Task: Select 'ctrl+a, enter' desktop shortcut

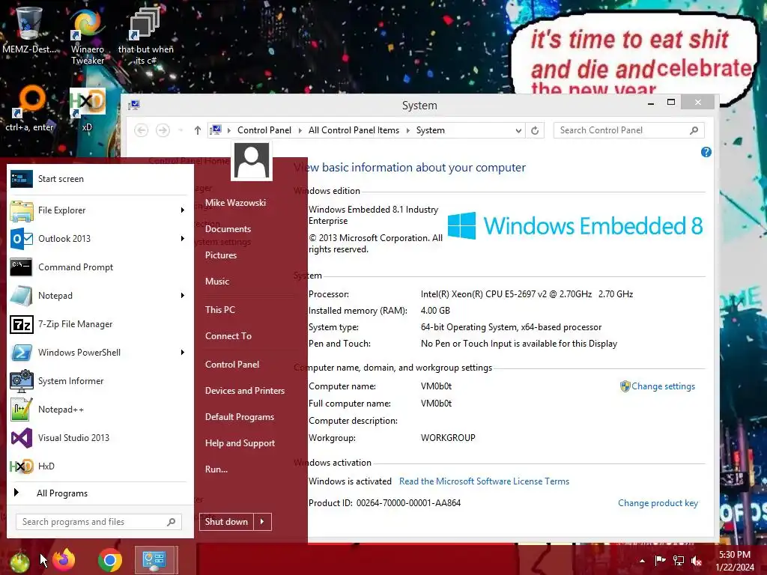Action: 29,109
